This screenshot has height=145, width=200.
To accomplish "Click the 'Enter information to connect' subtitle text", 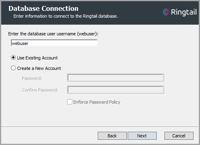I will [x=65, y=16].
